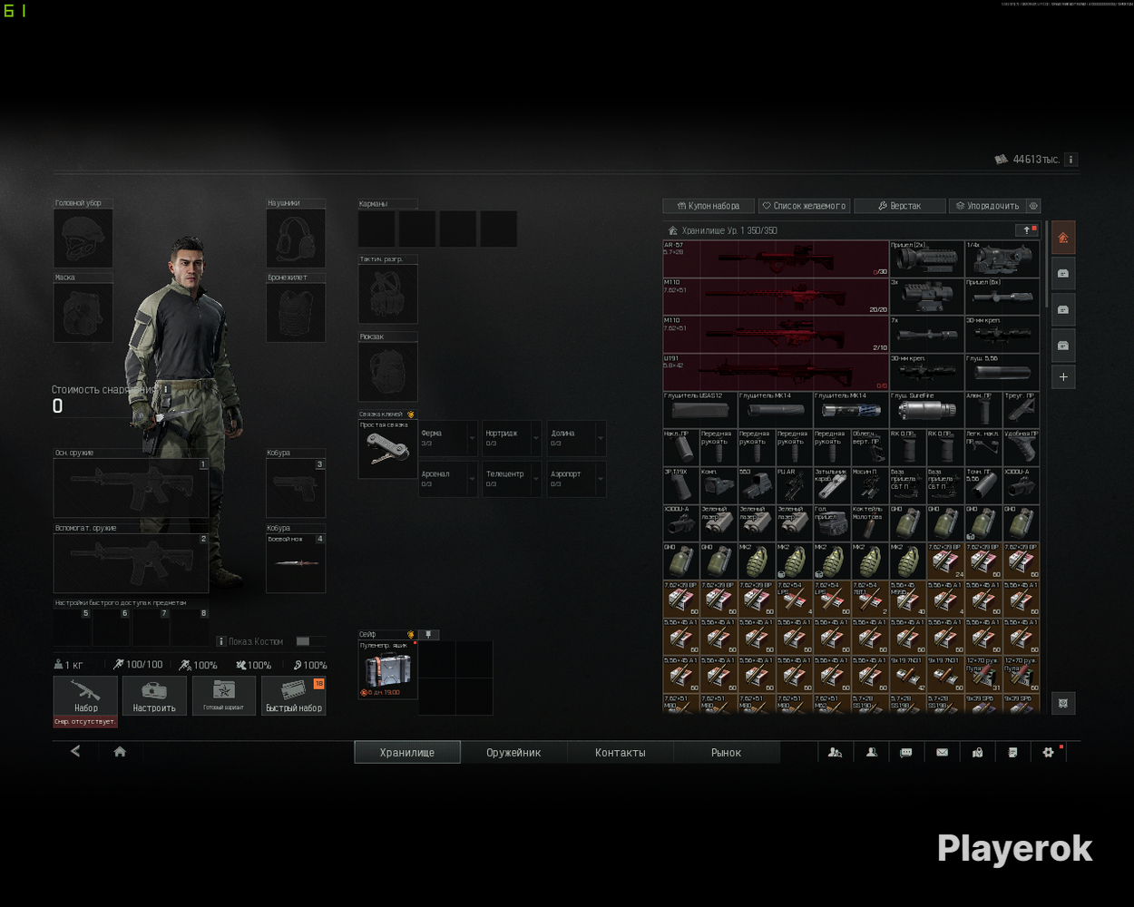Open the main menu home icon
This screenshot has height=907, width=1134.
[x=120, y=751]
